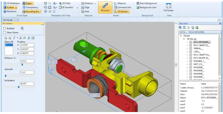Open the Surface style dropdown arrow

point(16,7)
